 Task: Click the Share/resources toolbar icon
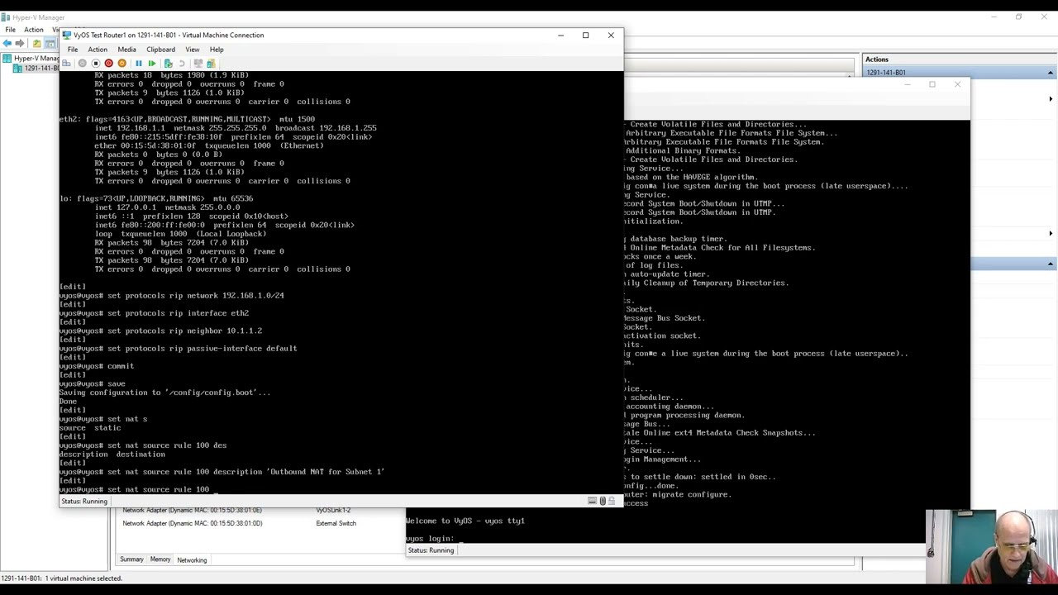211,64
